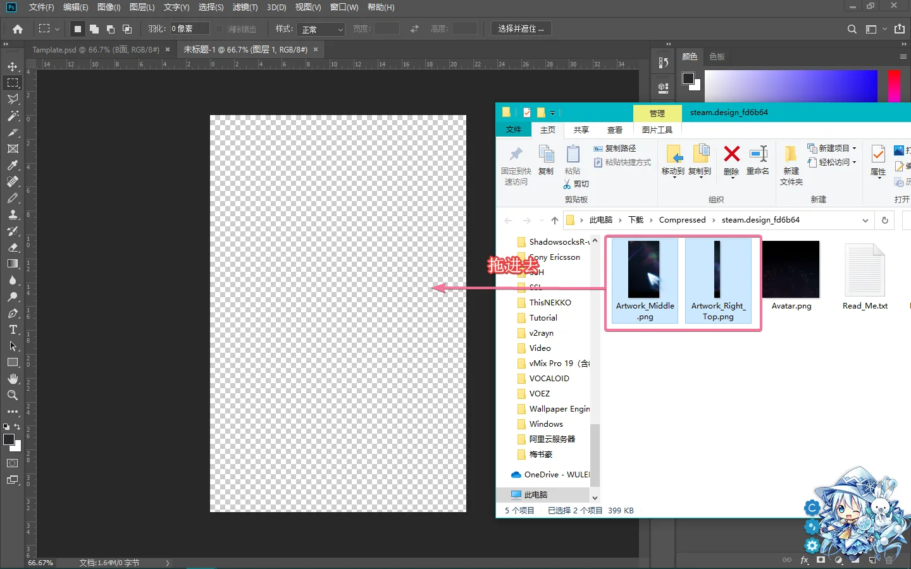The image size is (911, 569).
Task: Toggle Quick Mask mode
Action: click(13, 463)
